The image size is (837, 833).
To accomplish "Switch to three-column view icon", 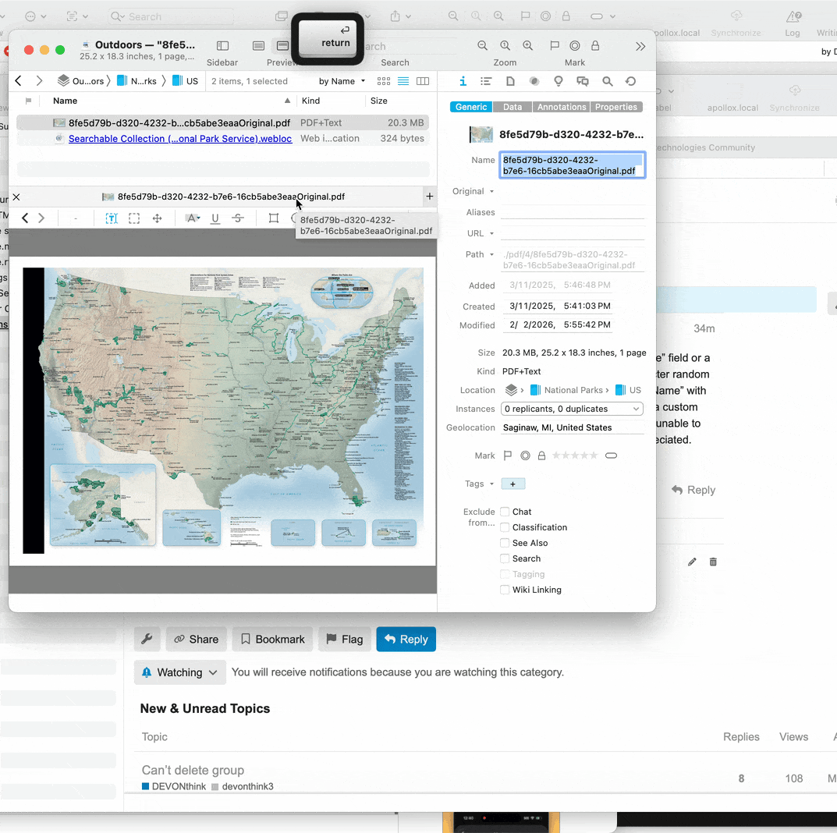I will coord(423,81).
